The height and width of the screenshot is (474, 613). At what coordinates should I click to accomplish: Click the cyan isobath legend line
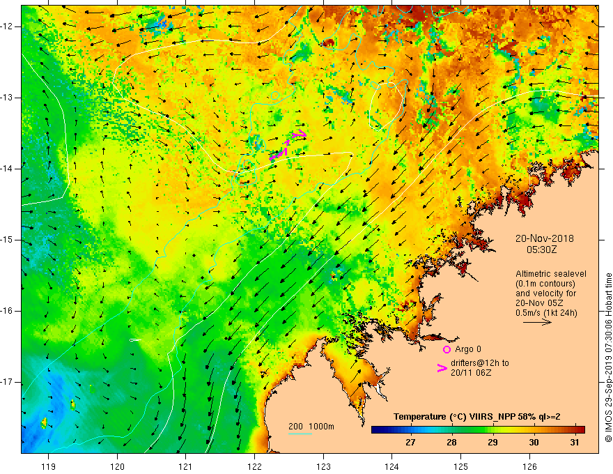click(x=300, y=434)
